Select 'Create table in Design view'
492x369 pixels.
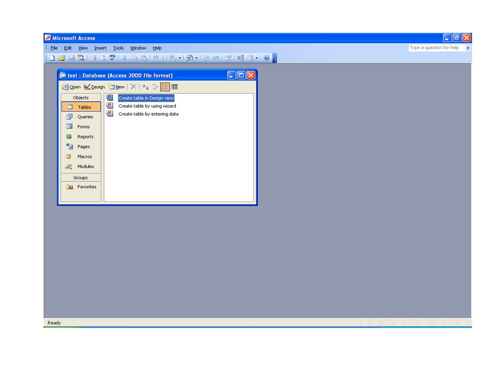pyautogui.click(x=146, y=98)
